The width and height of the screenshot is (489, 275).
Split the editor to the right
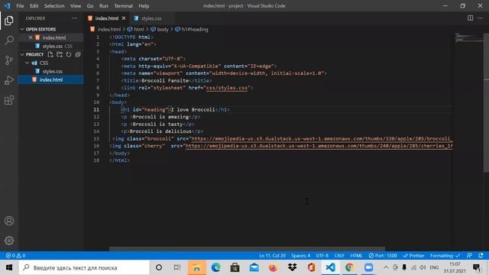tap(471, 18)
